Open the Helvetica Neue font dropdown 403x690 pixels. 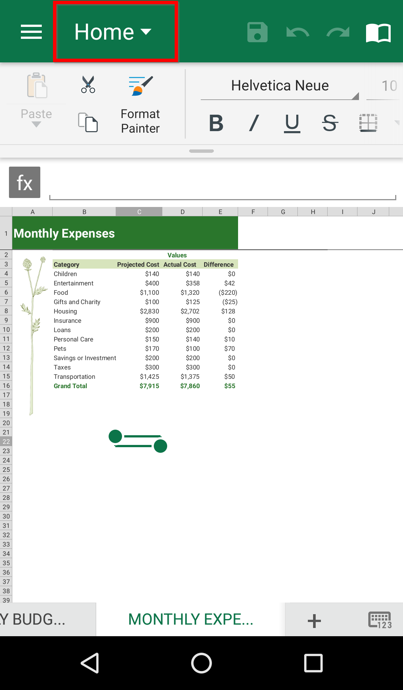coord(280,86)
